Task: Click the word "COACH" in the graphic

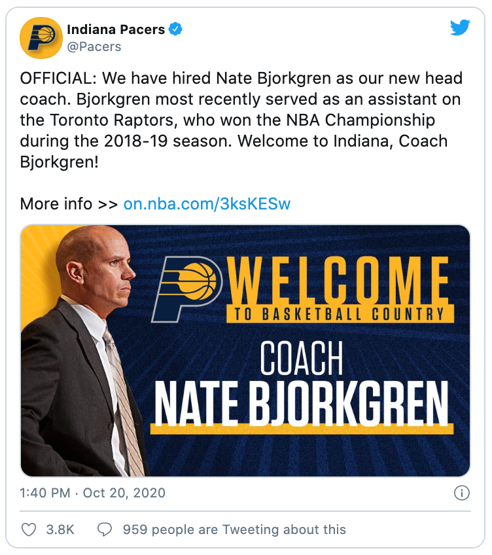Action: click(301, 358)
